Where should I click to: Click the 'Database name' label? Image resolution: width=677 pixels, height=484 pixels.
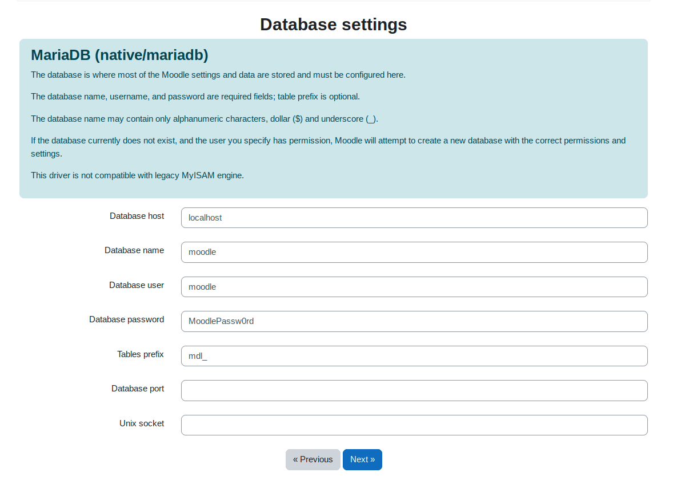pyautogui.click(x=134, y=250)
